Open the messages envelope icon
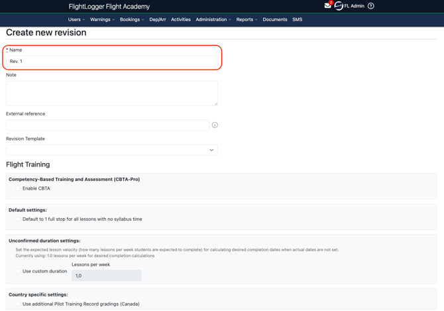Screen dimensions: 444x311 tap(327, 6)
